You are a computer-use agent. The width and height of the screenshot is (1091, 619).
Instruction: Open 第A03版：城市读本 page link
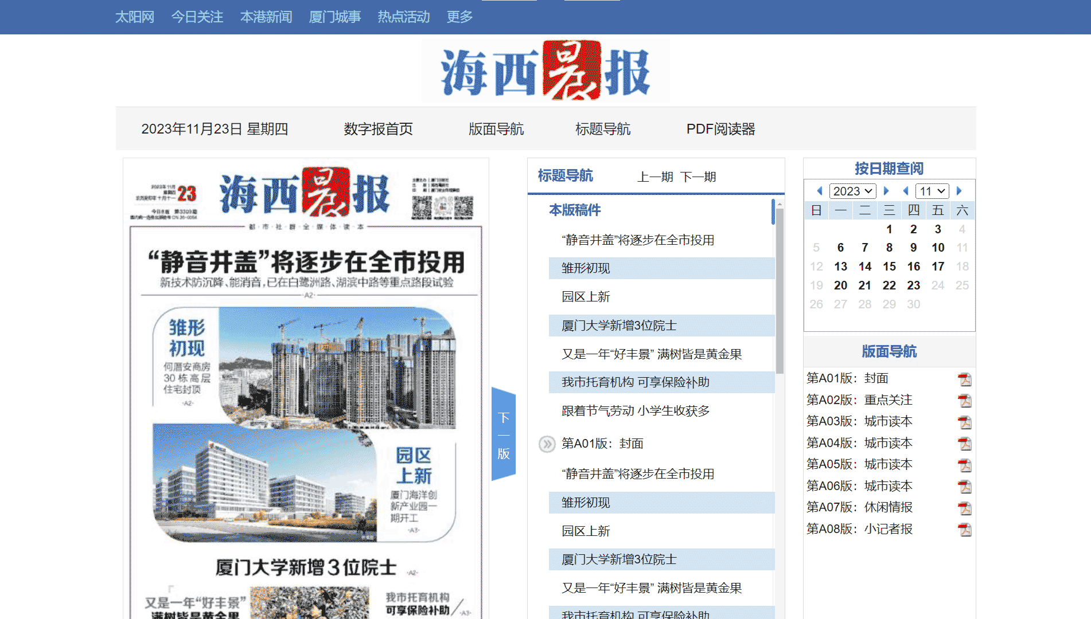(859, 421)
